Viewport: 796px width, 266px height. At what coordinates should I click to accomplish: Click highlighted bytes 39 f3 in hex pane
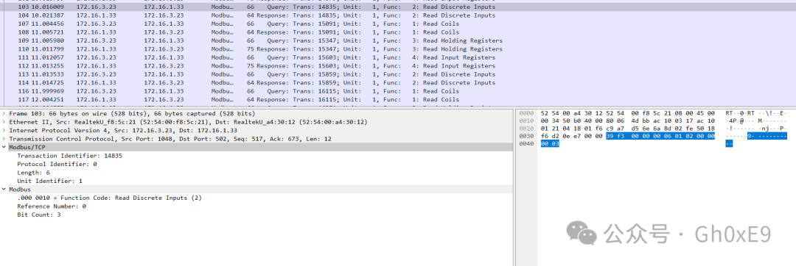coord(614,137)
